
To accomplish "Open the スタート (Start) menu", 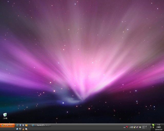I will click(7, 125).
